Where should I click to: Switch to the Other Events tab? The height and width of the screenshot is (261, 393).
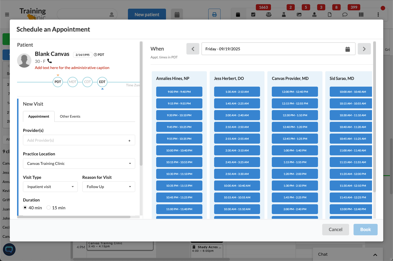click(x=70, y=117)
